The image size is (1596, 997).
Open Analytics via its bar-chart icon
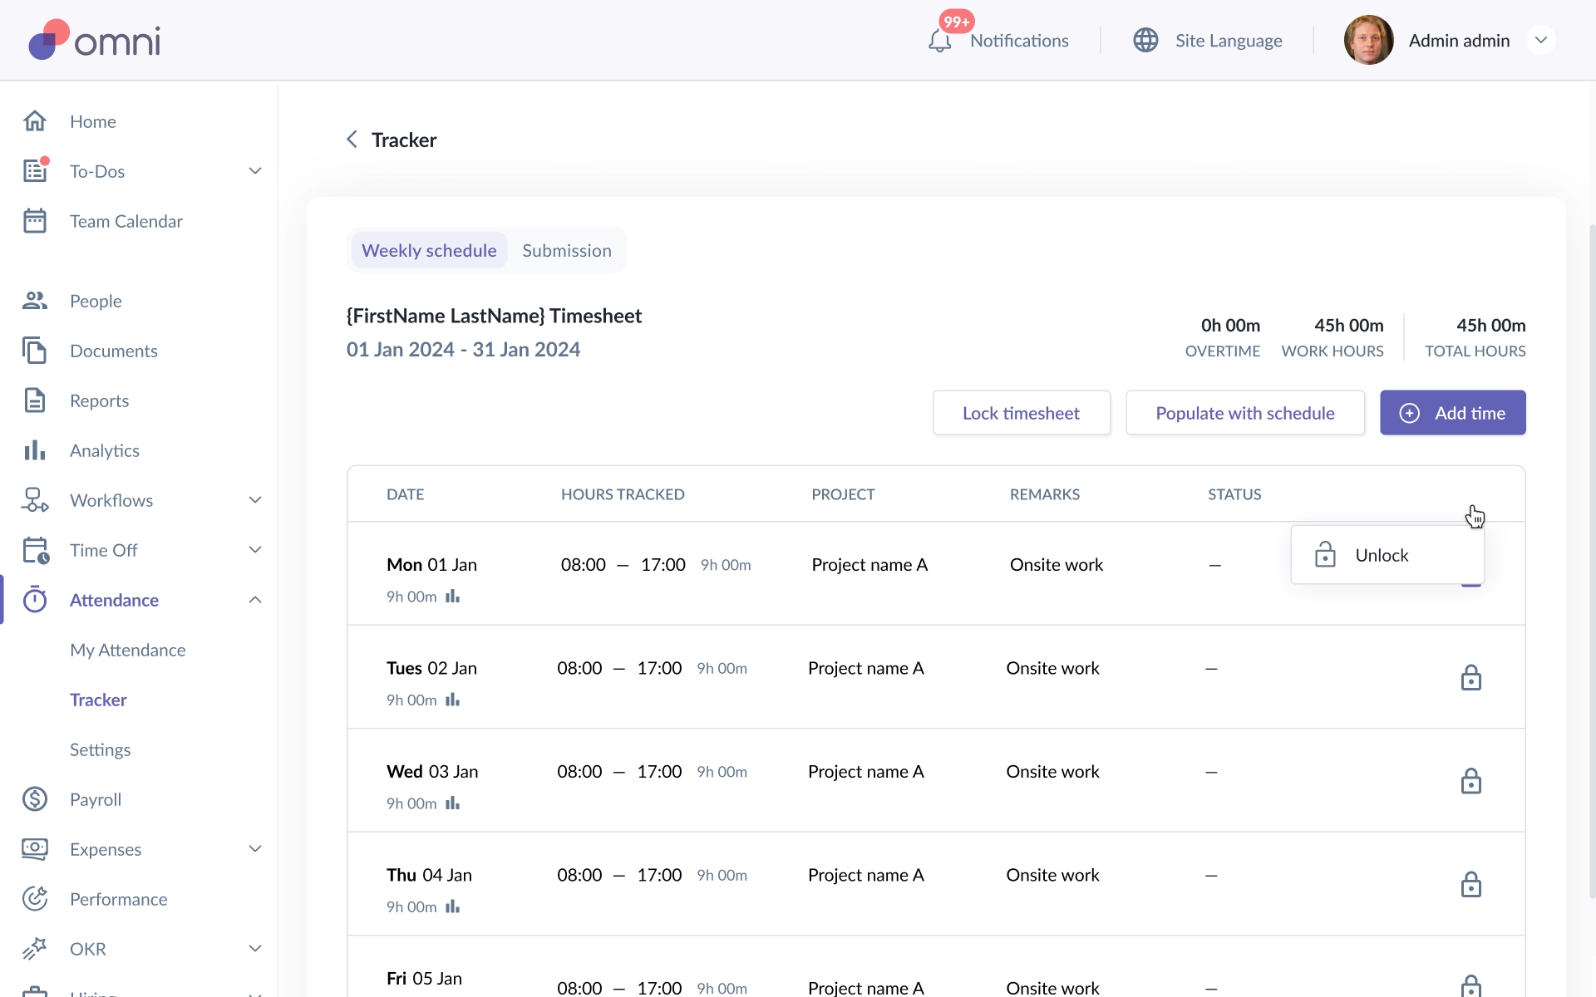pyautogui.click(x=35, y=450)
